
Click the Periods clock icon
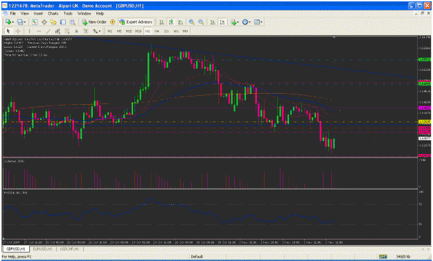coord(245,22)
